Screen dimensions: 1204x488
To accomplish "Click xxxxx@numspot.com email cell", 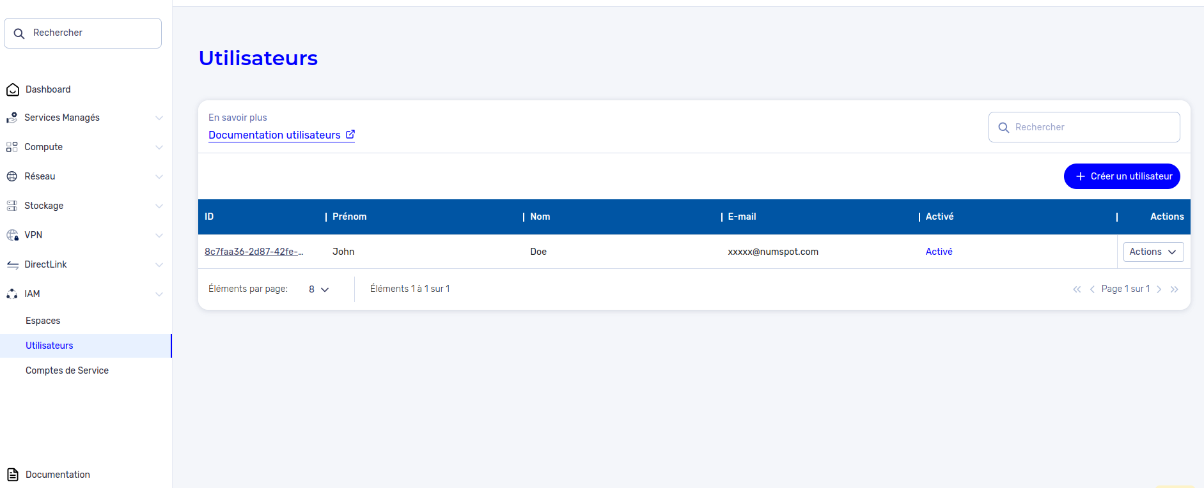I will [x=773, y=252].
